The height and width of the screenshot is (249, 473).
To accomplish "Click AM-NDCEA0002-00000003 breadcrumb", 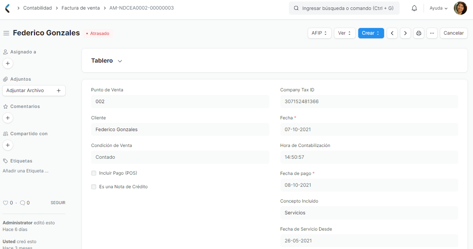I will 142,8.
